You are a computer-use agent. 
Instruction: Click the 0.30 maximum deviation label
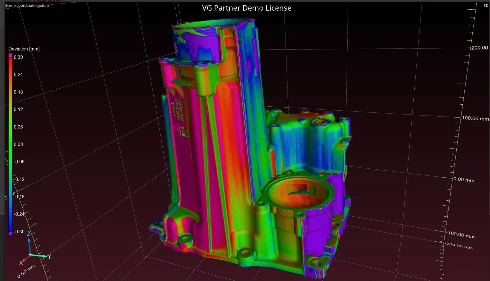[x=18, y=57]
